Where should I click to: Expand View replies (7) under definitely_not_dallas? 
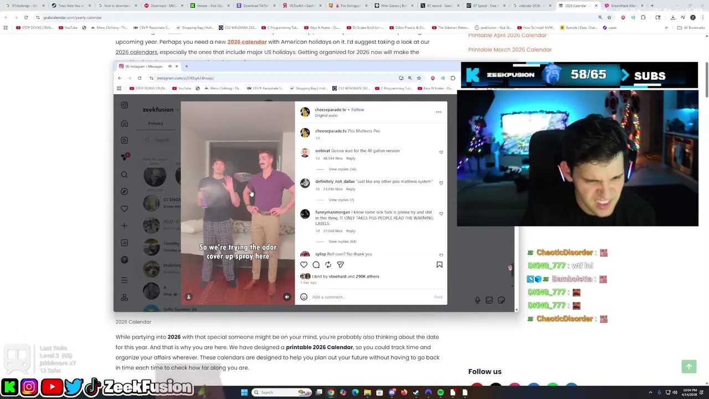click(341, 199)
